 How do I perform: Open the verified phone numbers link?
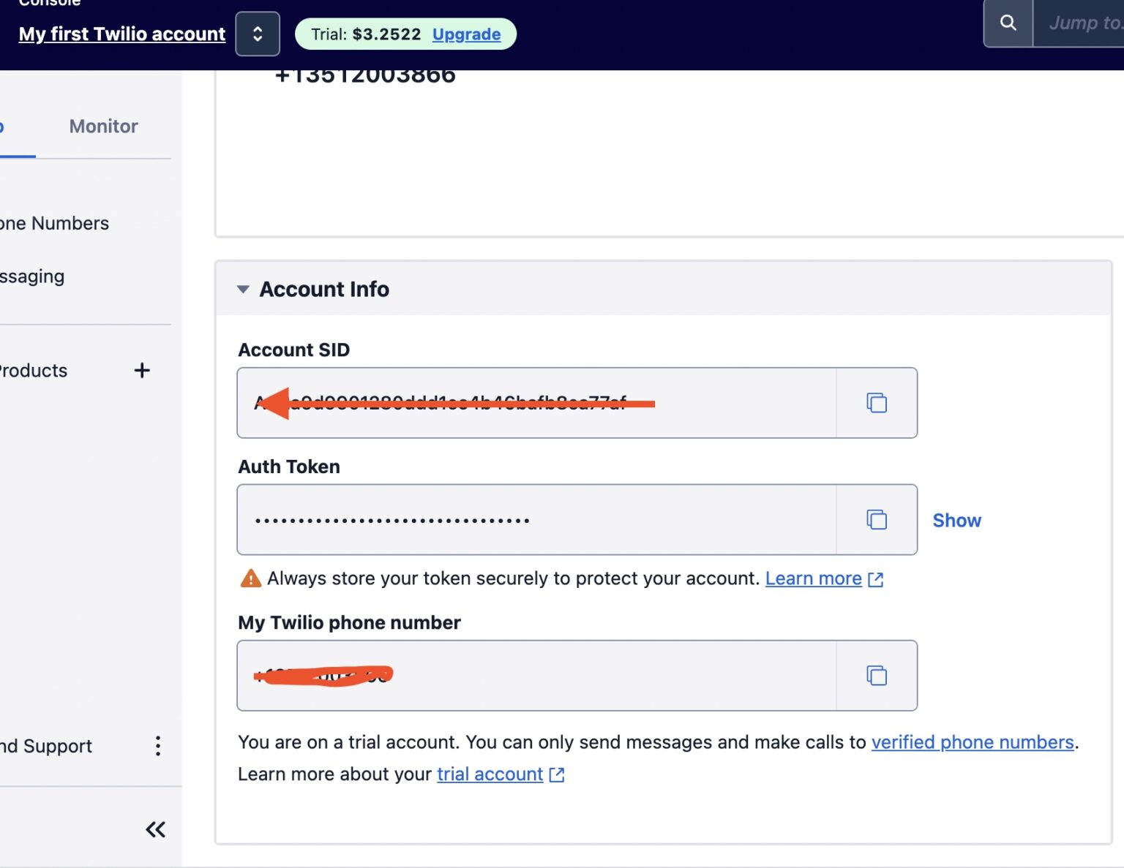coord(973,741)
